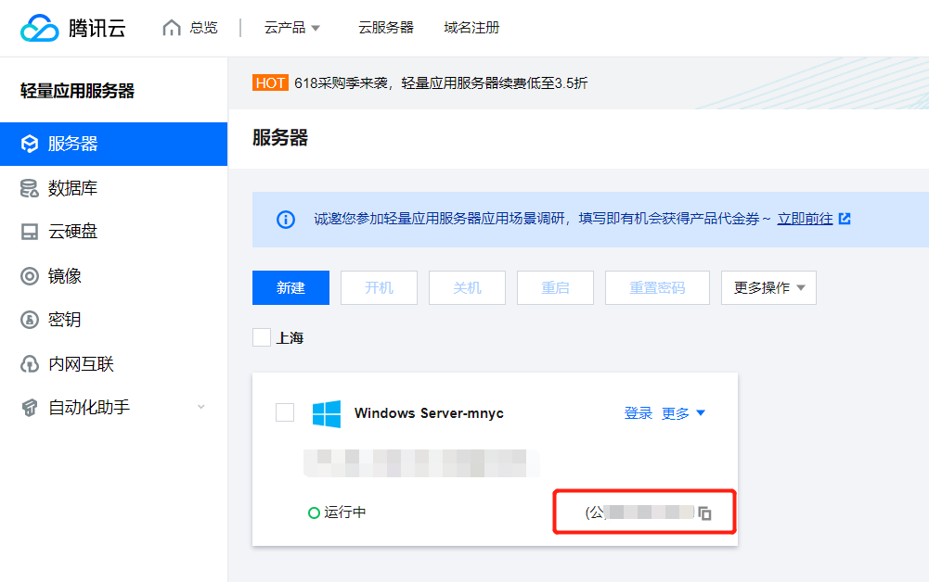Click the external link icon beside 立即前往
The image size is (929, 582).
coord(845,219)
